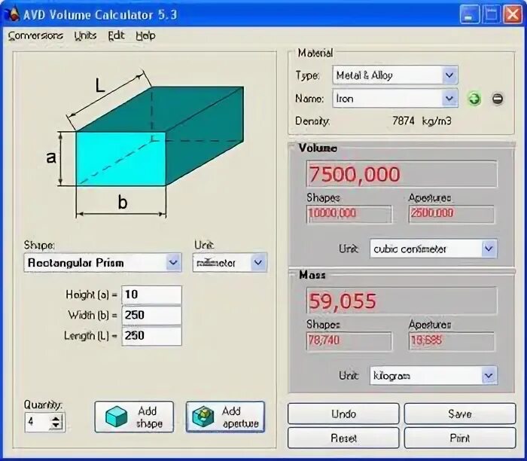The width and height of the screenshot is (527, 461).
Task: Click the Volume Shapes value field
Action: [x=349, y=214]
